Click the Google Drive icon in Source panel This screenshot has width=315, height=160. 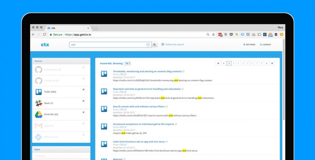[x=39, y=115]
